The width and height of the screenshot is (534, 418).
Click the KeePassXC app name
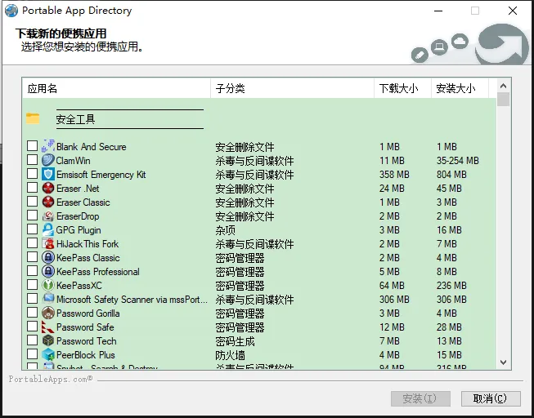coord(79,286)
